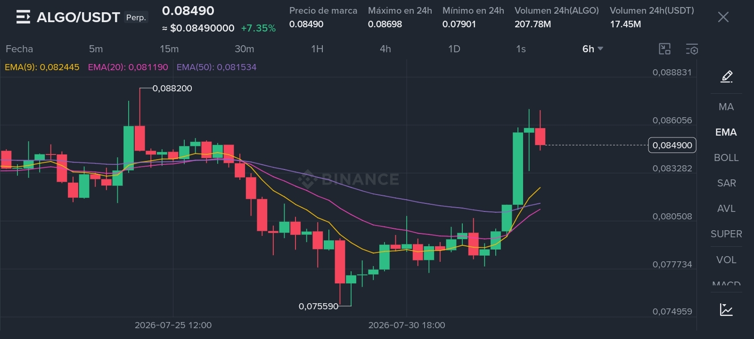Image resolution: width=754 pixels, height=339 pixels.
Task: Click the low price marker 0,075590
Action: 319,307
